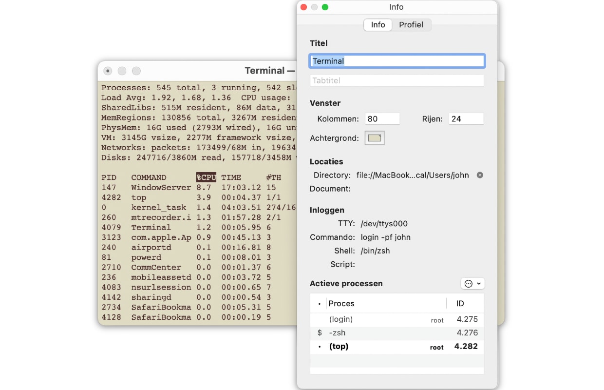Open the Achtergrond background color well
Screen dimensions: 604x390
374,137
